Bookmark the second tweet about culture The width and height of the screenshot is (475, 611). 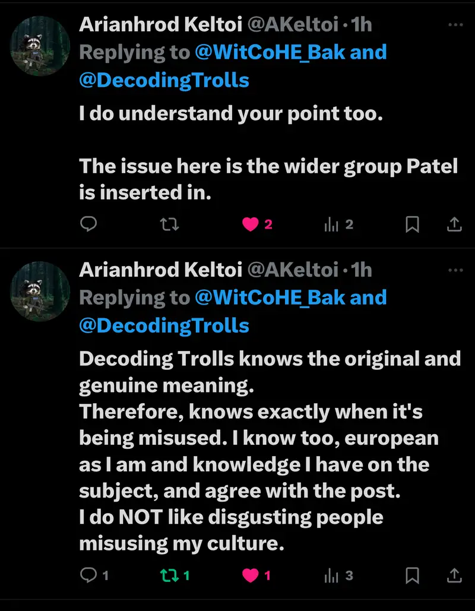point(412,575)
